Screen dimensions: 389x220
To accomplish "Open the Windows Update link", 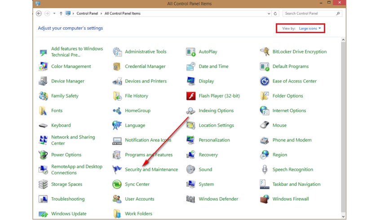I will tap(69, 214).
